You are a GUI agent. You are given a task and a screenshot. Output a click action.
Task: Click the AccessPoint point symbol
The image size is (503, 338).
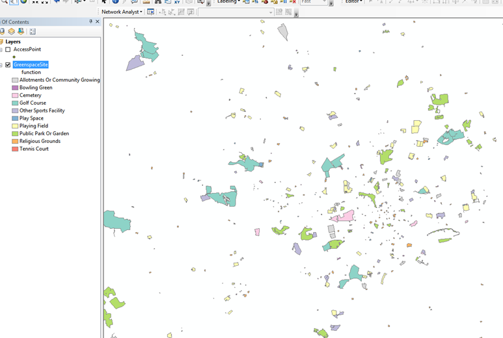click(x=14, y=57)
